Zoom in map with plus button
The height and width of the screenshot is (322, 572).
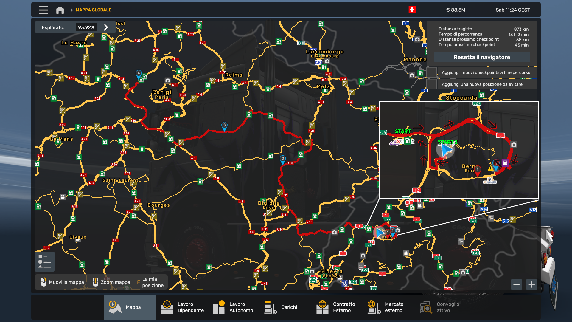[x=531, y=284]
